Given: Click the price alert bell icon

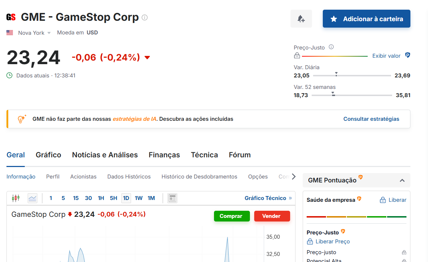Looking at the screenshot, I should pyautogui.click(x=301, y=19).
